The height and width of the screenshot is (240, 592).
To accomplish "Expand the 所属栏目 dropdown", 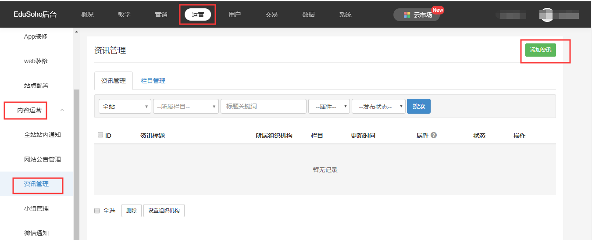I will 185,106.
